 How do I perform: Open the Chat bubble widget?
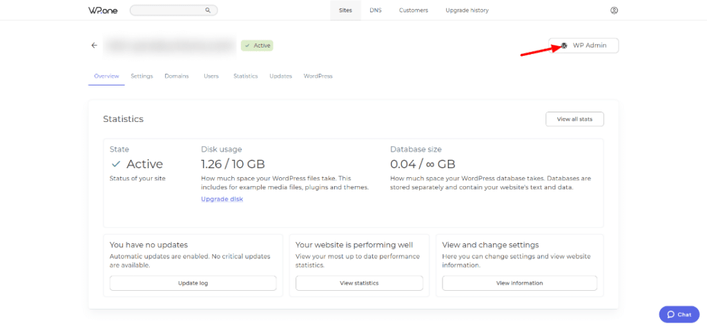(679, 314)
